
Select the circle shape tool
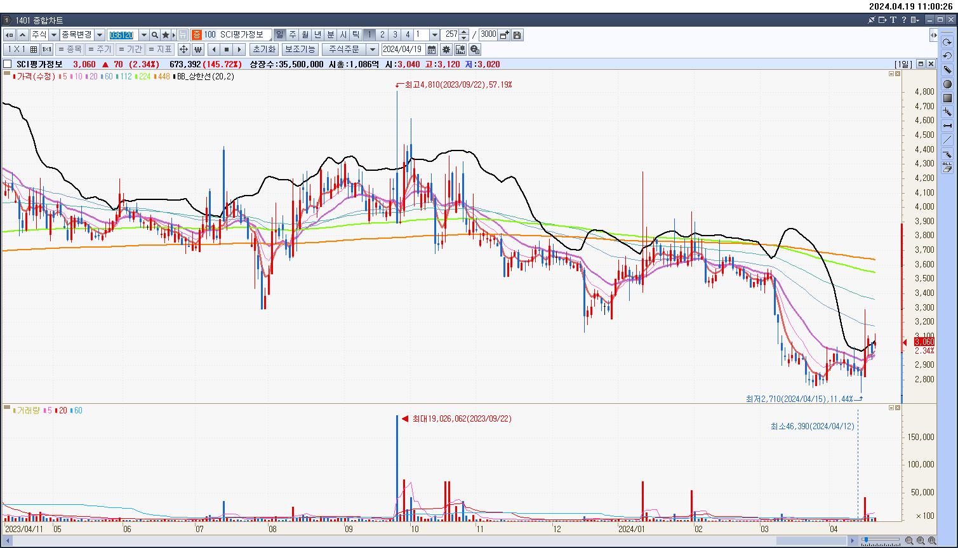[947, 84]
